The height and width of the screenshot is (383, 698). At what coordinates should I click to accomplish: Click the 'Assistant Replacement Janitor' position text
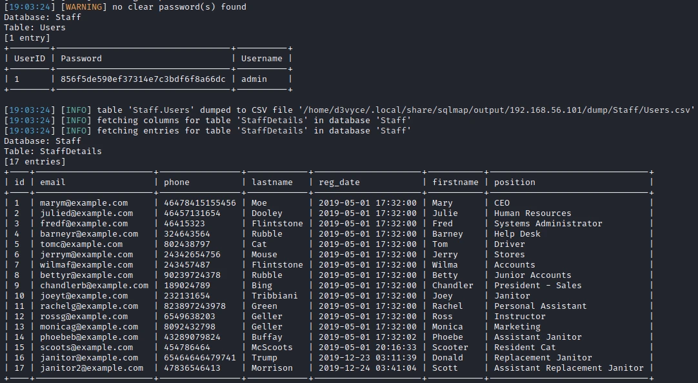coord(569,368)
